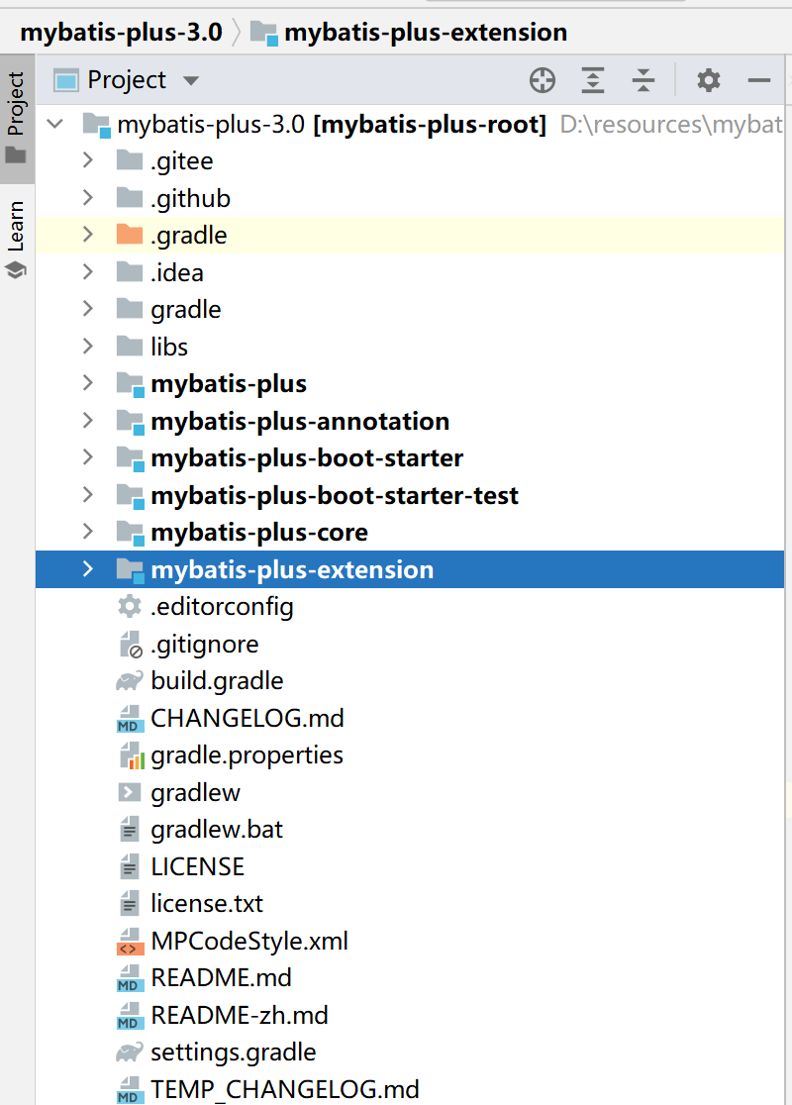The width and height of the screenshot is (792, 1105).
Task: Click the build.gradle elephant icon
Action: point(130,681)
